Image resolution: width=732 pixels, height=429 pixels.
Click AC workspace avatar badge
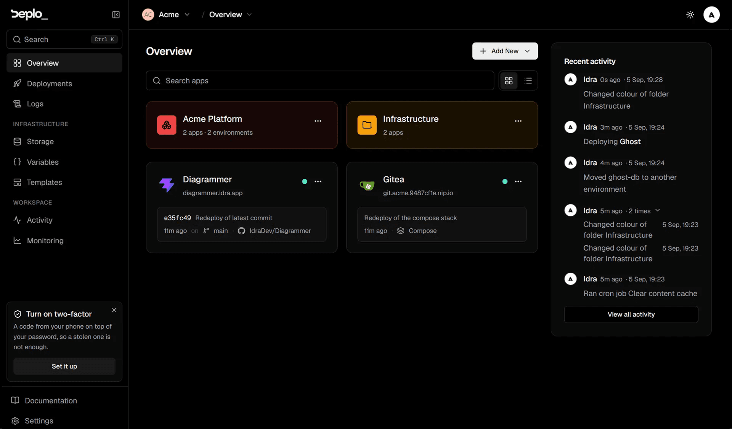pos(148,14)
